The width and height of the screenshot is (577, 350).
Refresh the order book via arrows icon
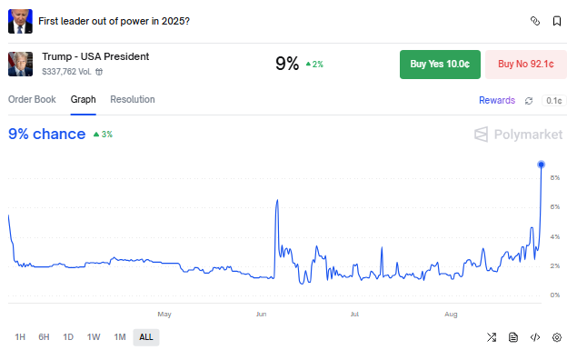(529, 101)
